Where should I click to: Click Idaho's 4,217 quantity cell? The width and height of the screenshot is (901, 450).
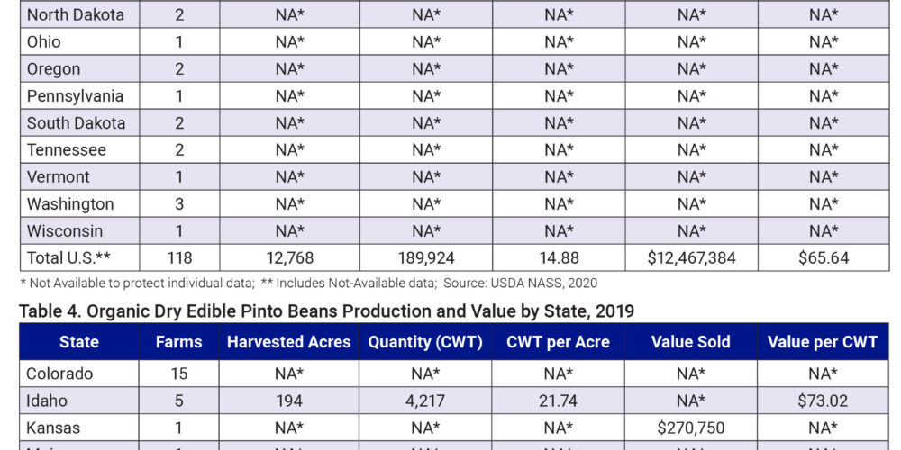tap(426, 400)
